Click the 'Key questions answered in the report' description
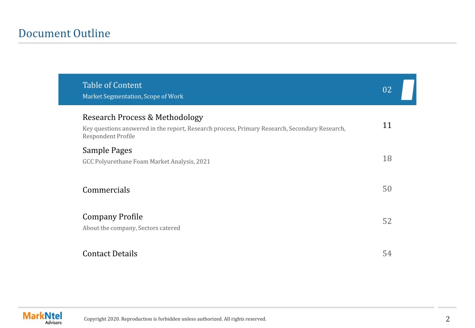475x328 pixels. click(214, 132)
